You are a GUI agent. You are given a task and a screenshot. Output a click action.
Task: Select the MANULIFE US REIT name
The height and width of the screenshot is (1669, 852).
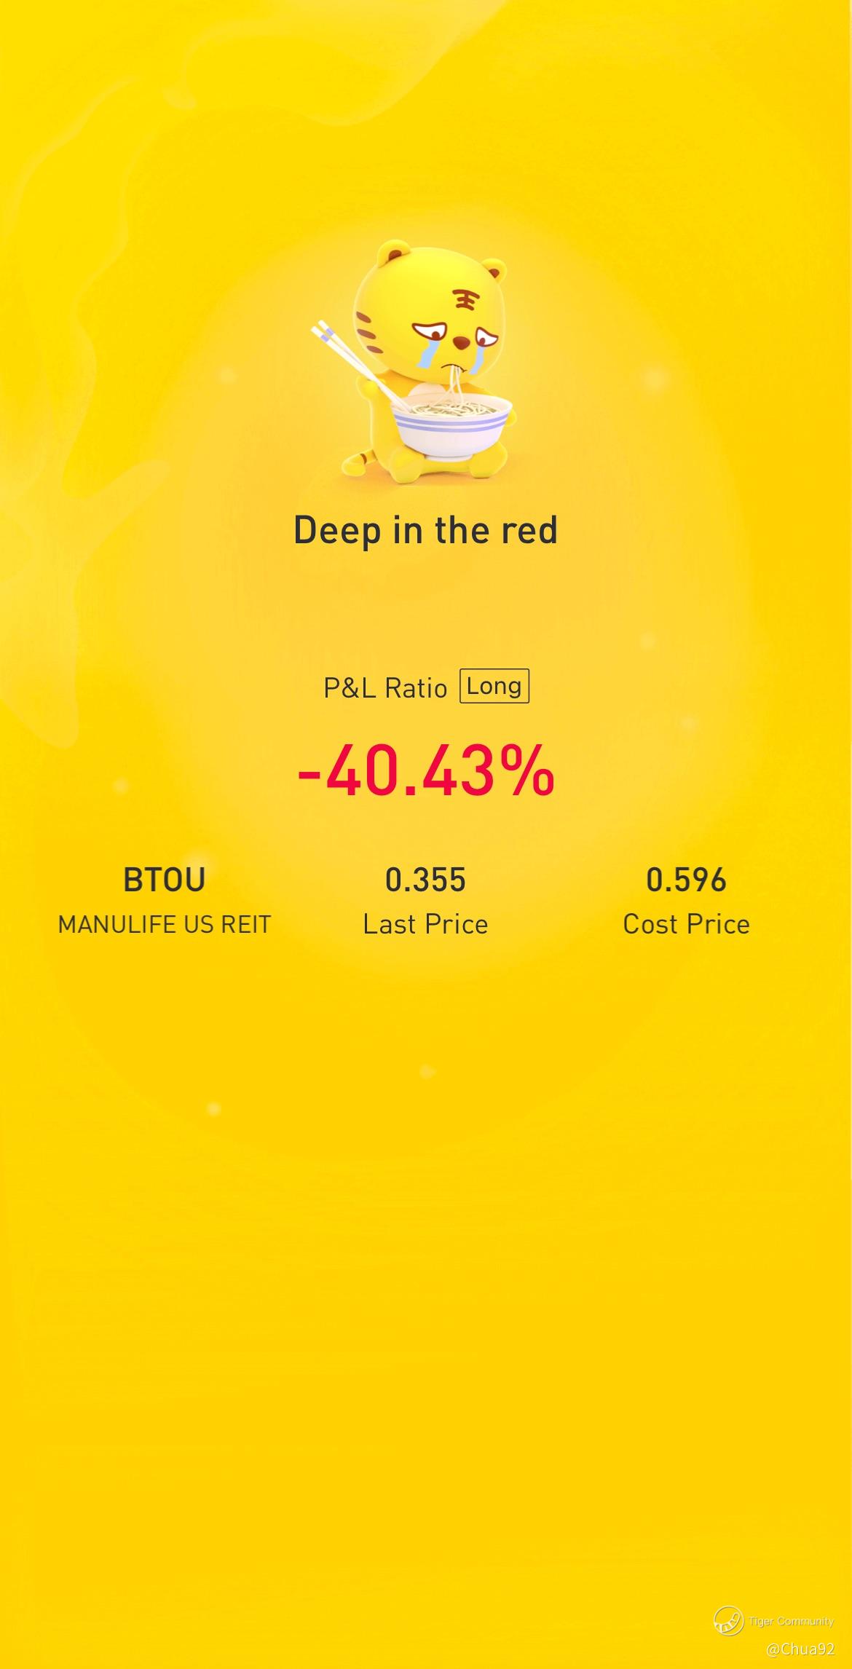(165, 925)
